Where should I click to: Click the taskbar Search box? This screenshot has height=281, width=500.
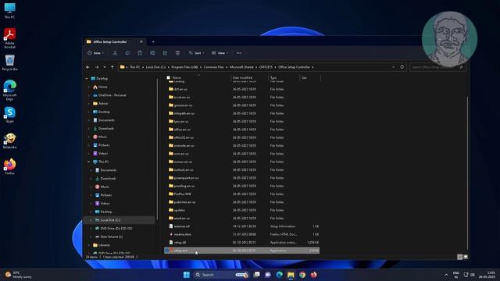[220, 275]
